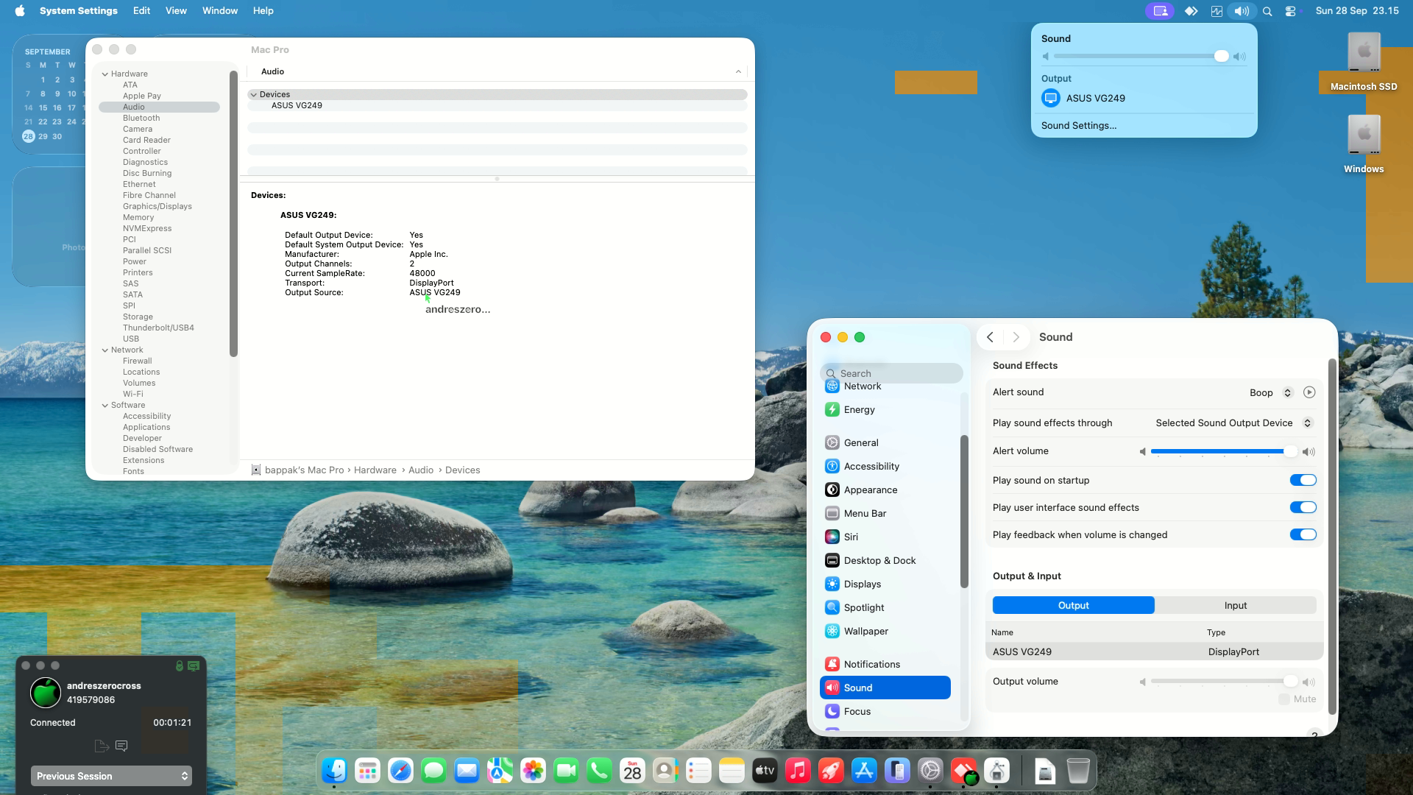Open Mail app in the Dock

point(467,771)
